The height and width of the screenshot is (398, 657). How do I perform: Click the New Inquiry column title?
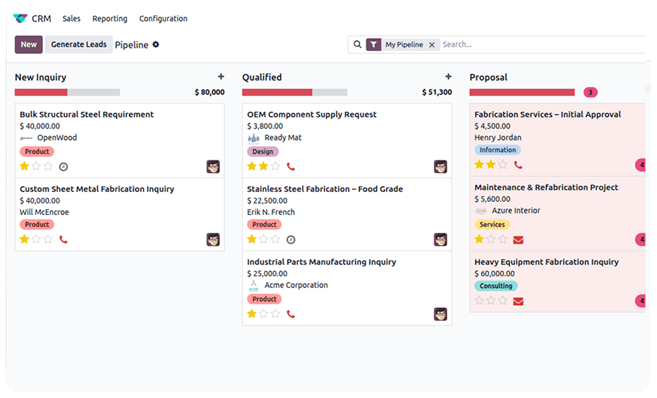pos(41,77)
